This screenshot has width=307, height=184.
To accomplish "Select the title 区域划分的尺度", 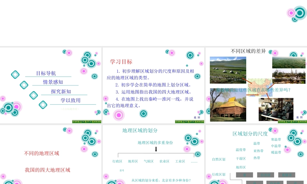I will click(250, 134).
